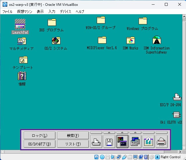Open the ヘルプ menu
186x160 pixels.
(80, 12)
